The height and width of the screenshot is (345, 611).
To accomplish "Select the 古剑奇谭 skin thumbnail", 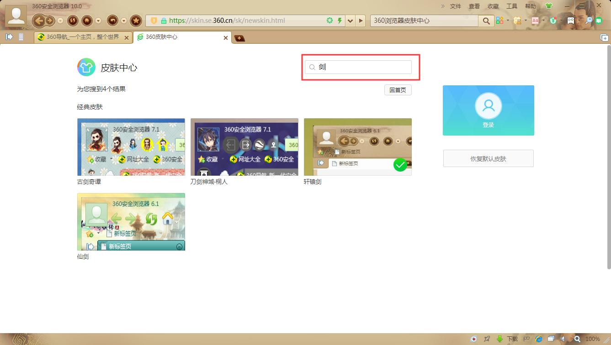I will click(x=131, y=147).
